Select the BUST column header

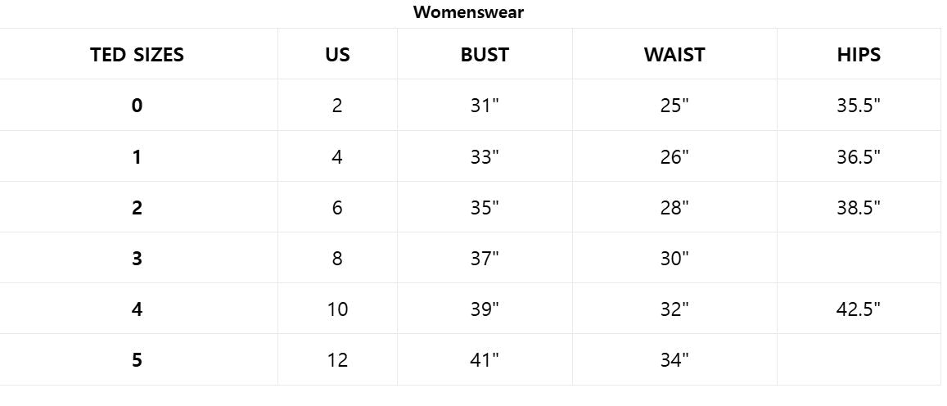coord(485,55)
